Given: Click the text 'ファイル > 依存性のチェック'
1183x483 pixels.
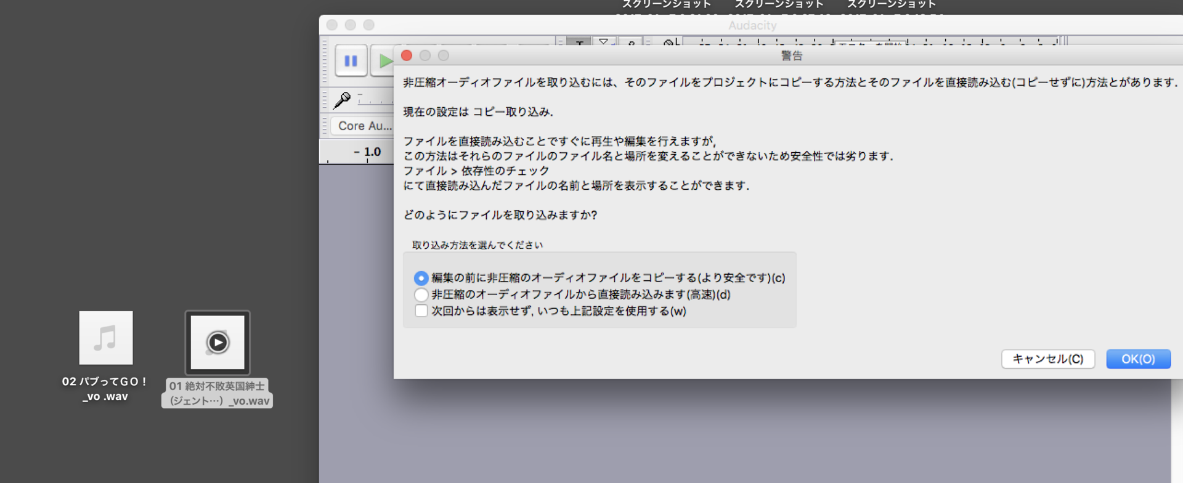Looking at the screenshot, I should click(x=476, y=171).
